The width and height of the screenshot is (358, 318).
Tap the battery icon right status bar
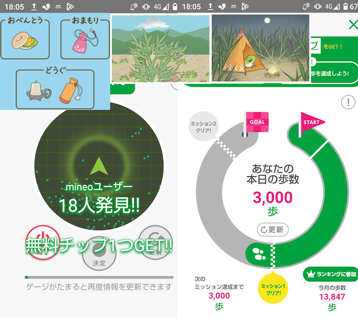click(346, 7)
